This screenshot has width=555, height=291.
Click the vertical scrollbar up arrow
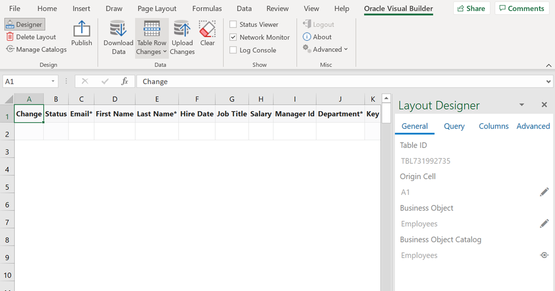[x=386, y=98]
